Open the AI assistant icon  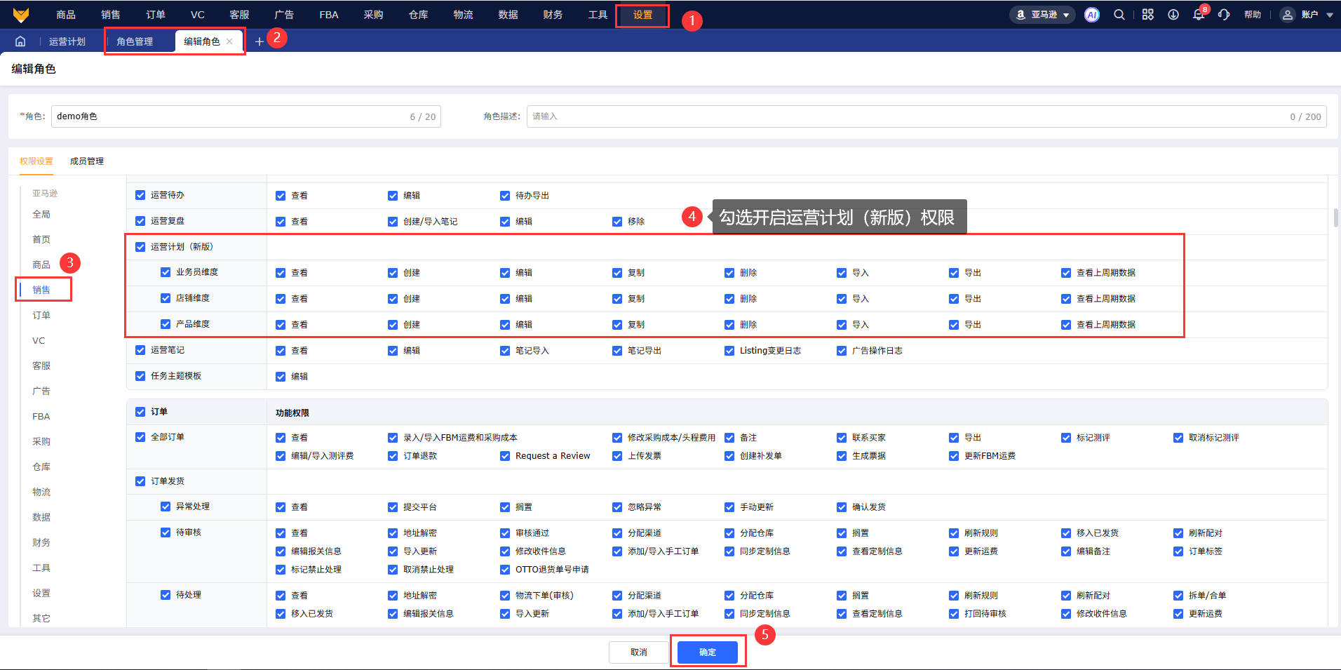coord(1091,15)
